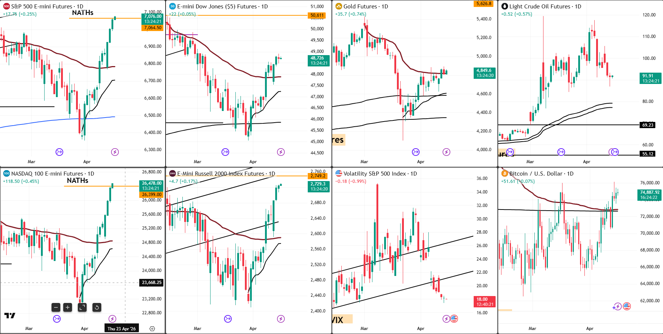663x334 pixels.
Task: Reset the NASDAQ chart using the circular arrow icon
Action: (x=96, y=307)
